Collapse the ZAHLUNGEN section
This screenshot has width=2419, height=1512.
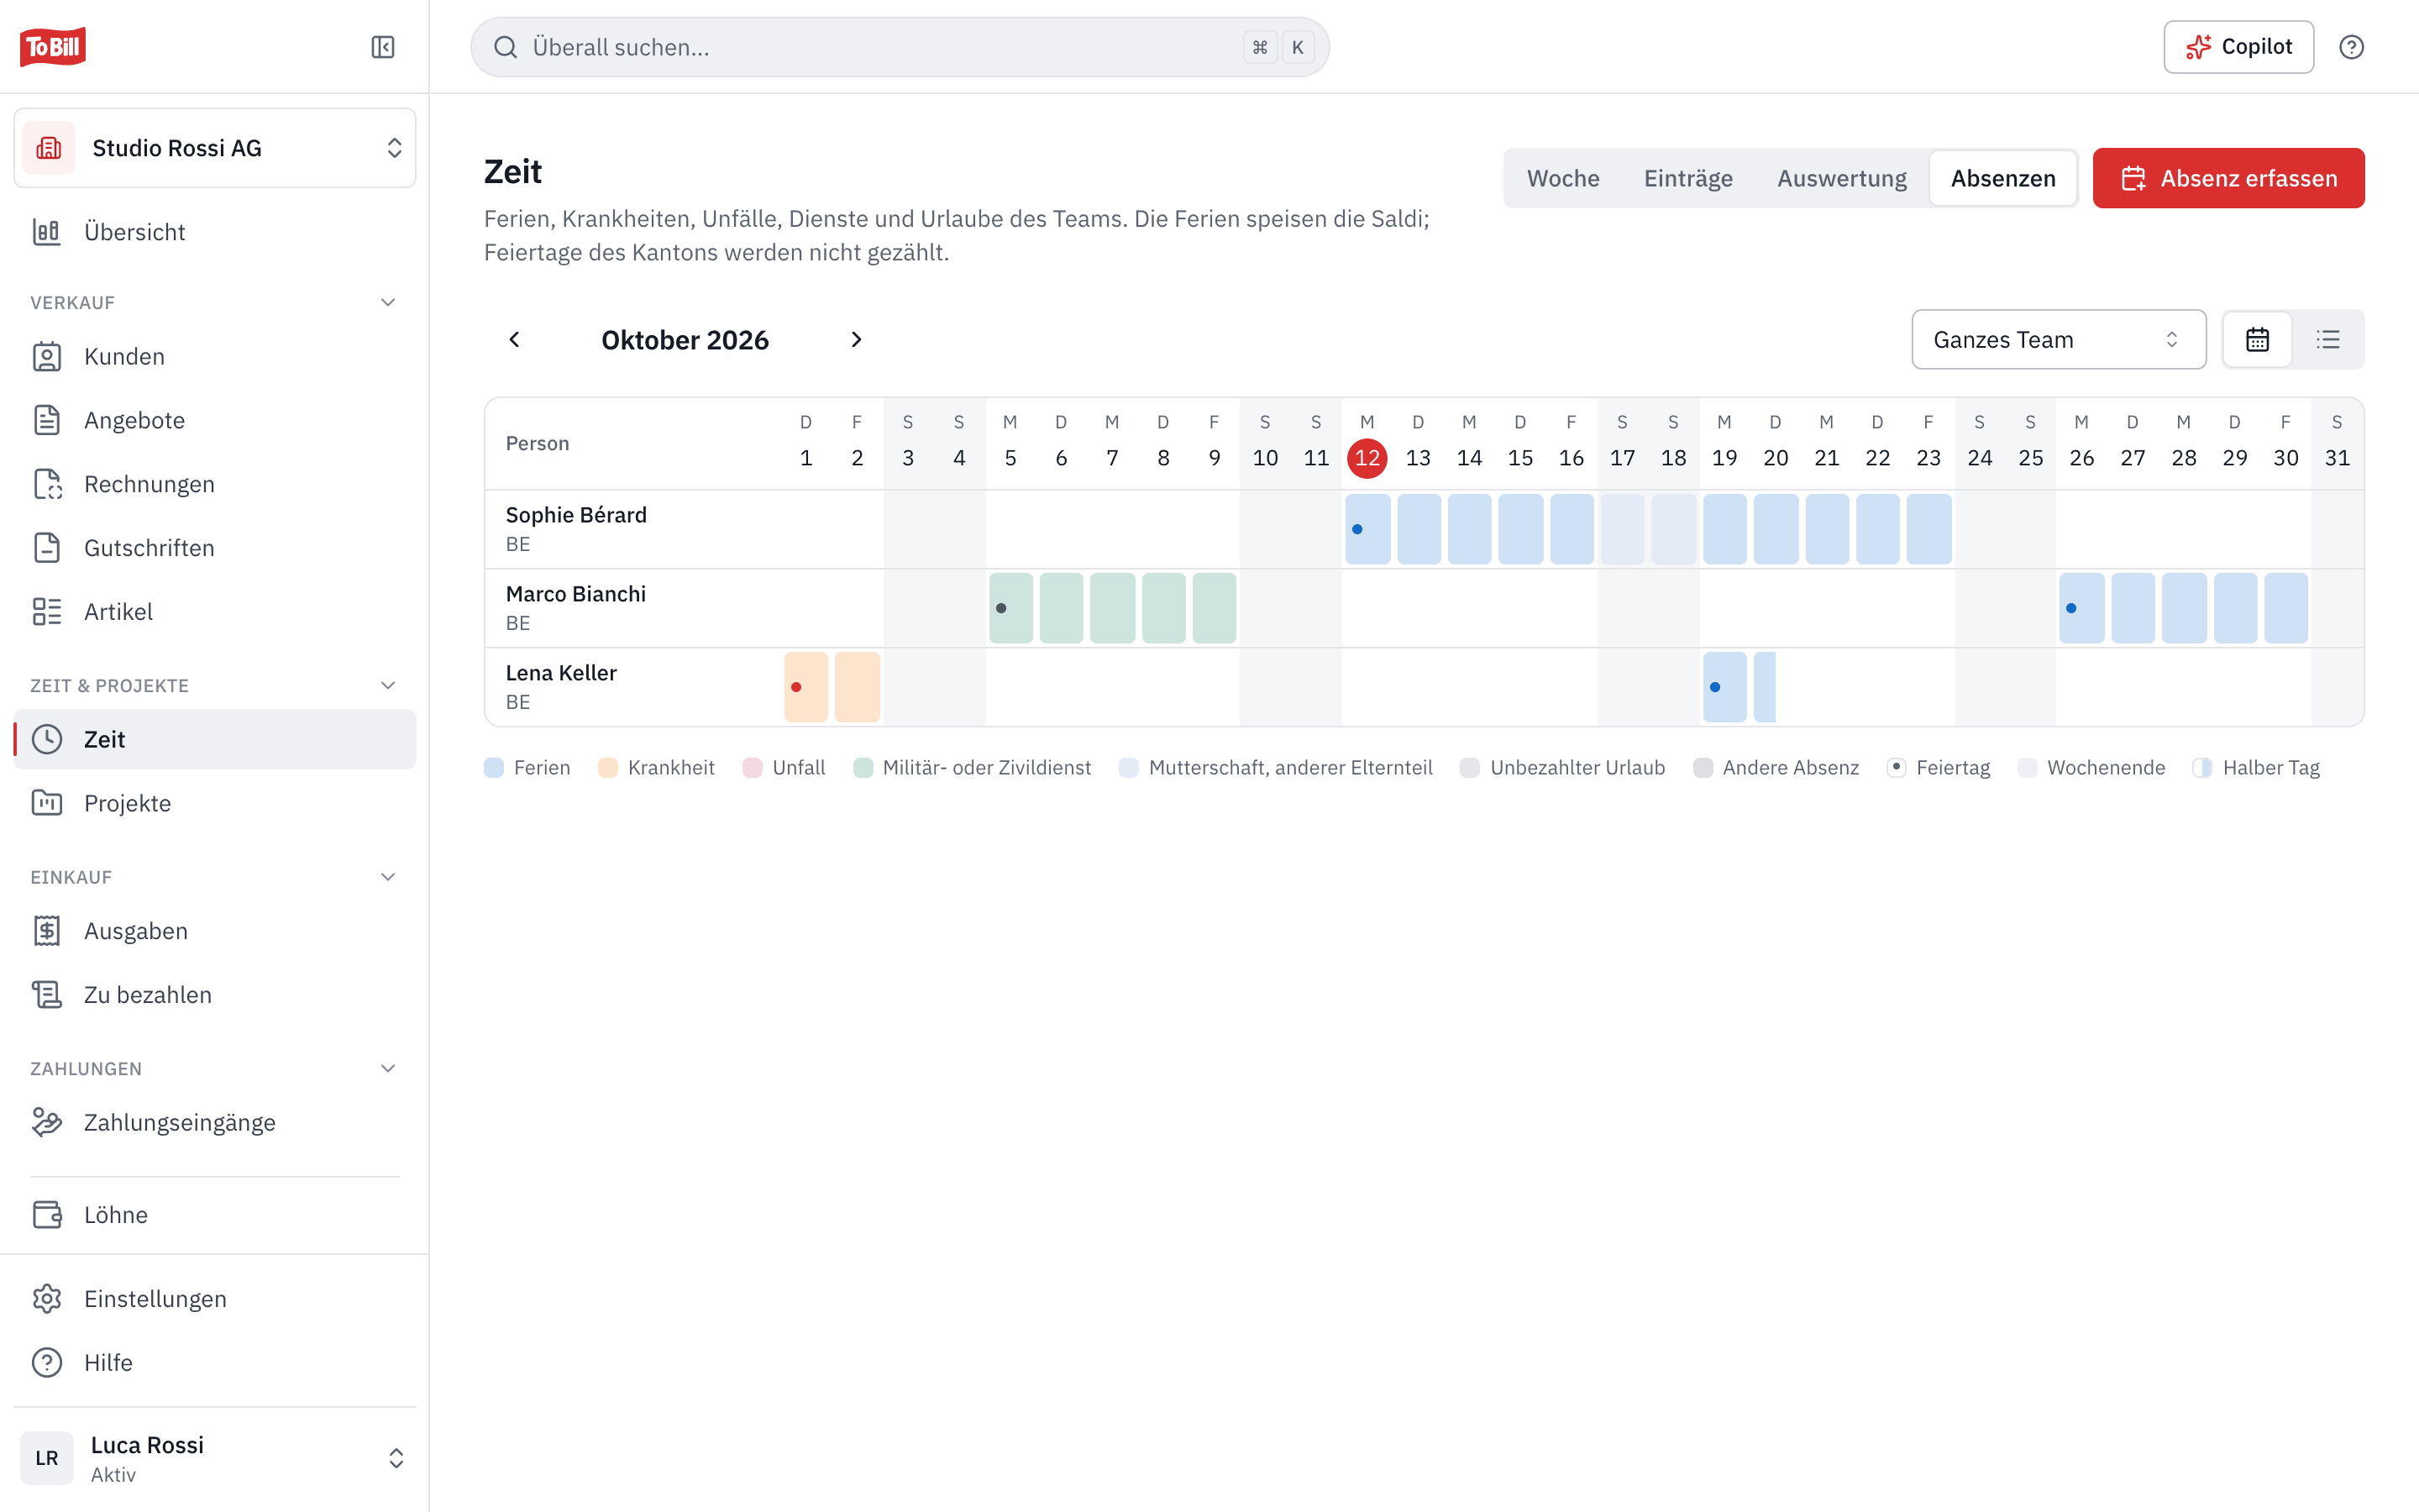pos(388,1068)
